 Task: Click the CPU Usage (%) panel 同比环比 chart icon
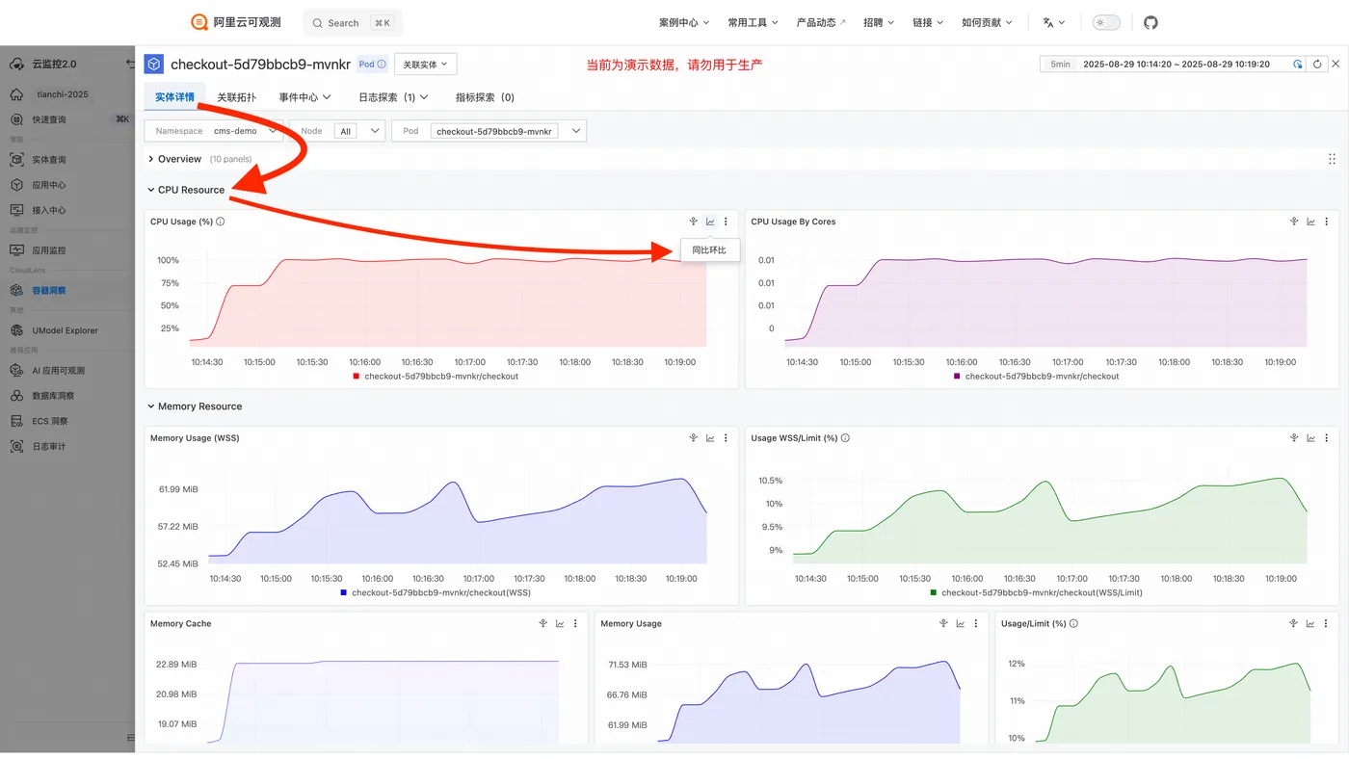click(710, 222)
